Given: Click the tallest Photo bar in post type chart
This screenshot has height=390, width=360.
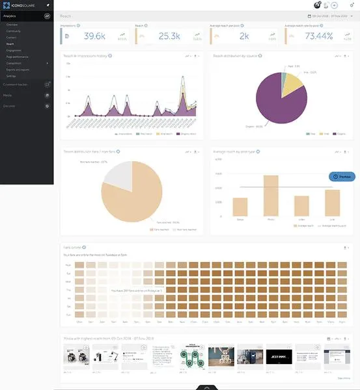Looking at the screenshot, I should (271, 196).
